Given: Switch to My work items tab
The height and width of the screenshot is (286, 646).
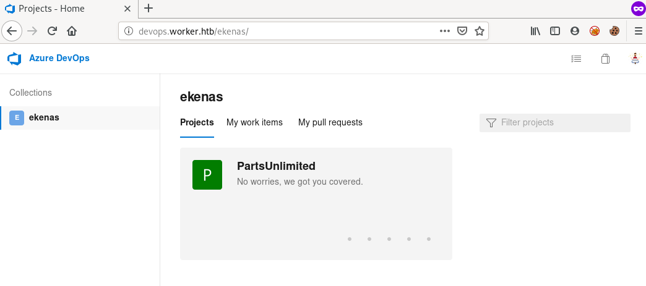Looking at the screenshot, I should [x=254, y=122].
